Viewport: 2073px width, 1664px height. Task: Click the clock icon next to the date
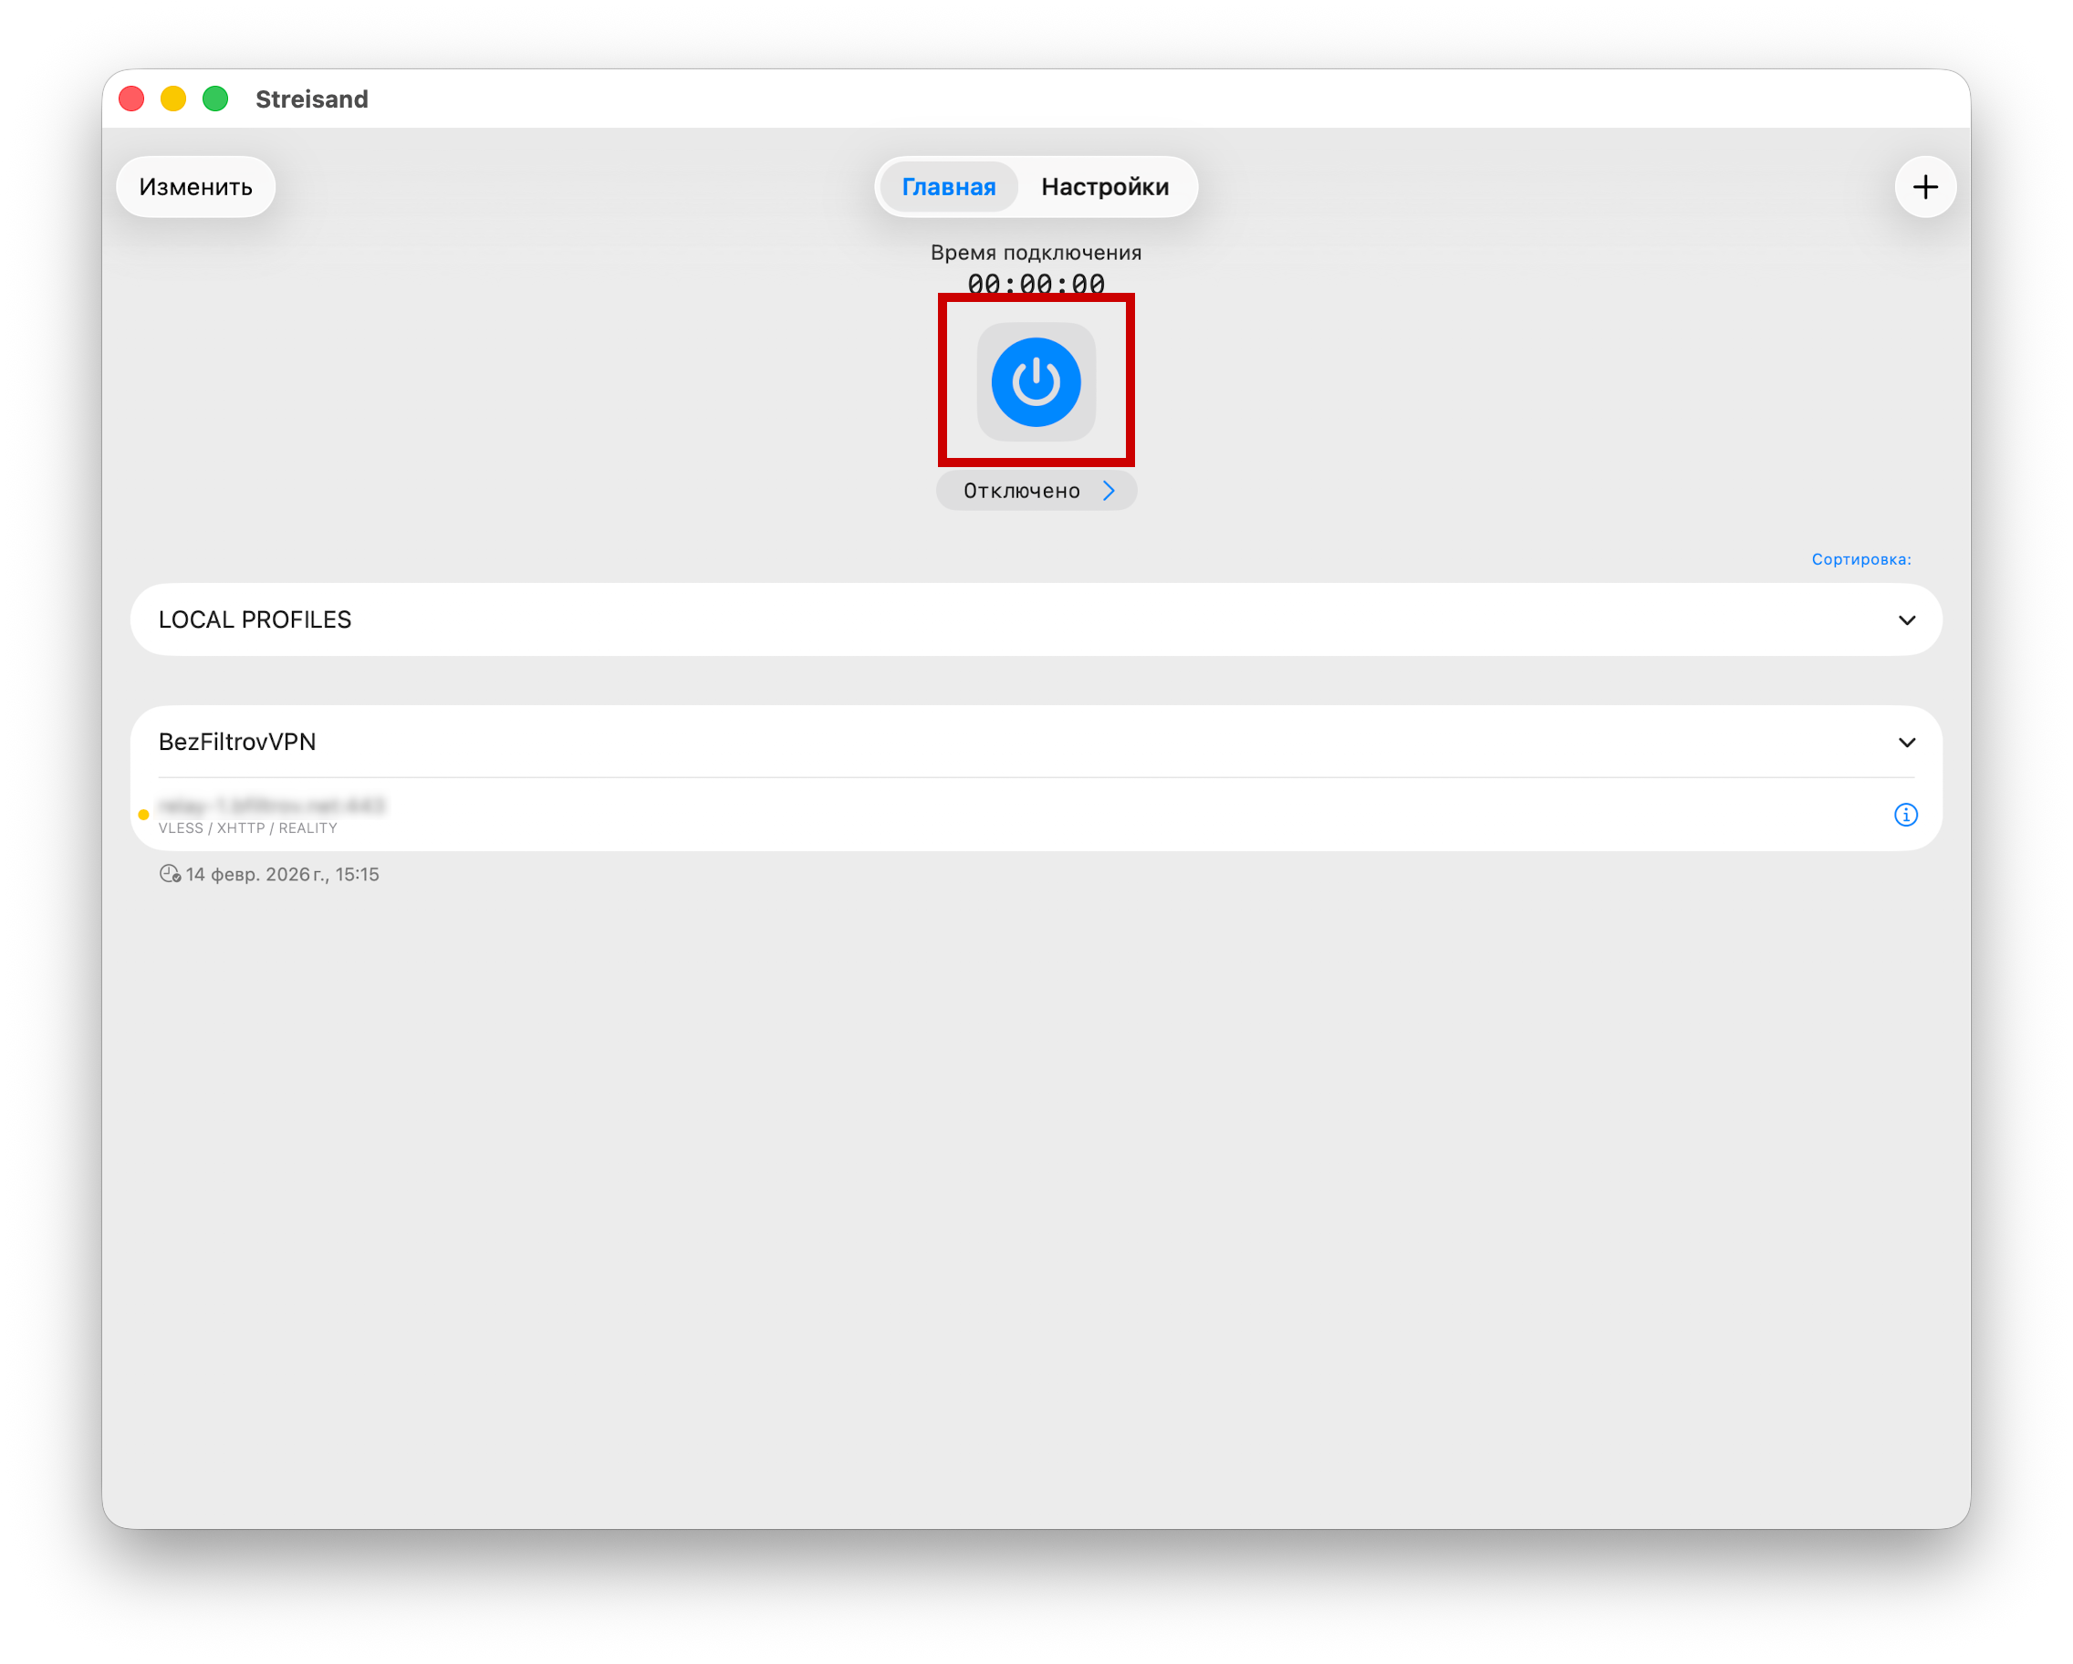169,874
